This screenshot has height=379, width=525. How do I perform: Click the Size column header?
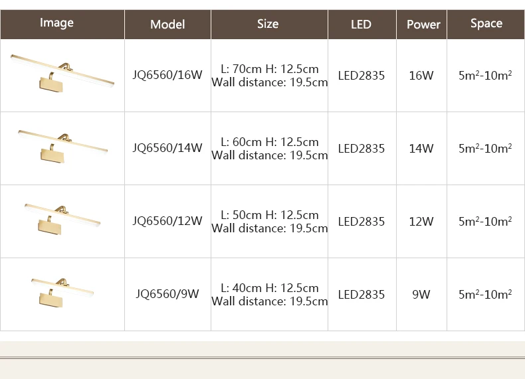click(268, 24)
